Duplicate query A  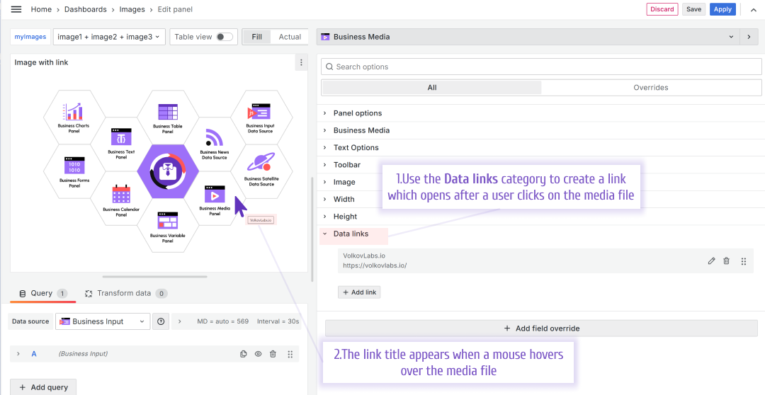(x=244, y=354)
